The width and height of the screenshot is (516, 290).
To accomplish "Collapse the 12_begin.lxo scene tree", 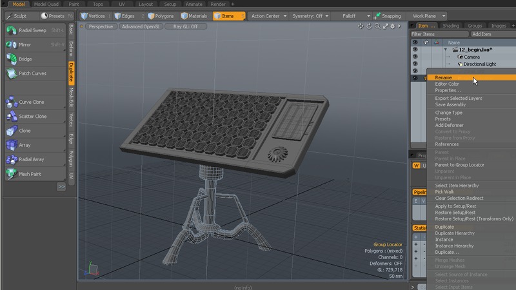I will click(x=446, y=50).
